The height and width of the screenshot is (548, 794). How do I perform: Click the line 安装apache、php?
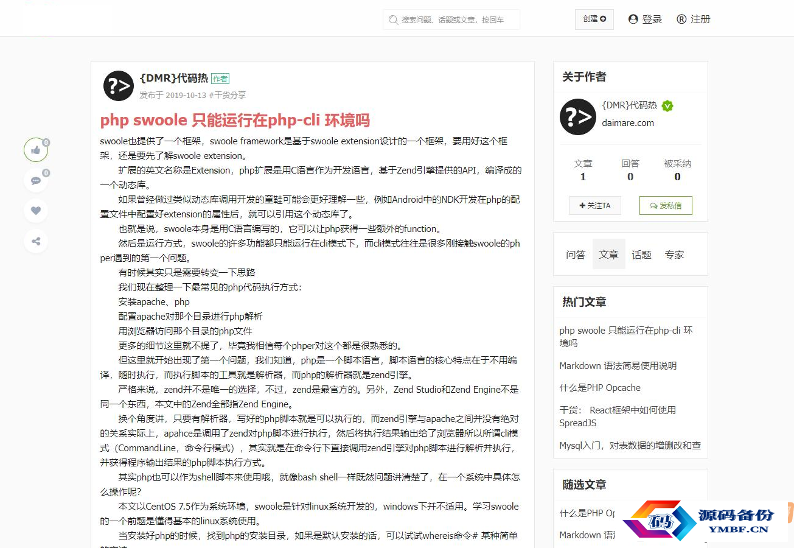(154, 302)
